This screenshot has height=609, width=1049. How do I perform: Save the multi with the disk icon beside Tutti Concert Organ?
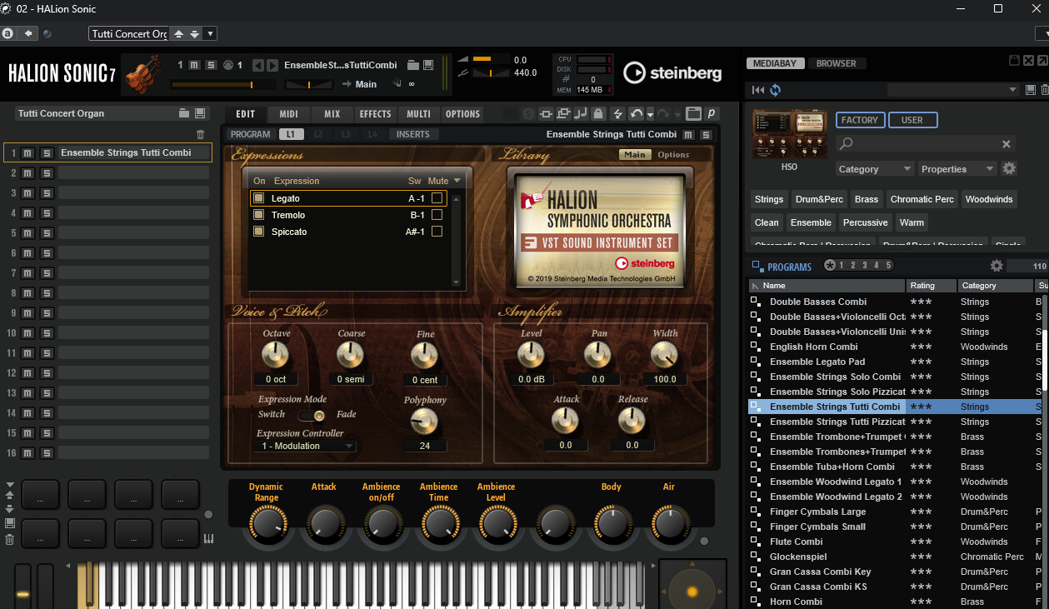[x=199, y=113]
